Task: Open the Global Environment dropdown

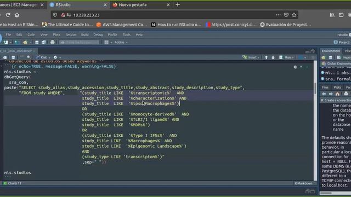Action: coord(336,63)
